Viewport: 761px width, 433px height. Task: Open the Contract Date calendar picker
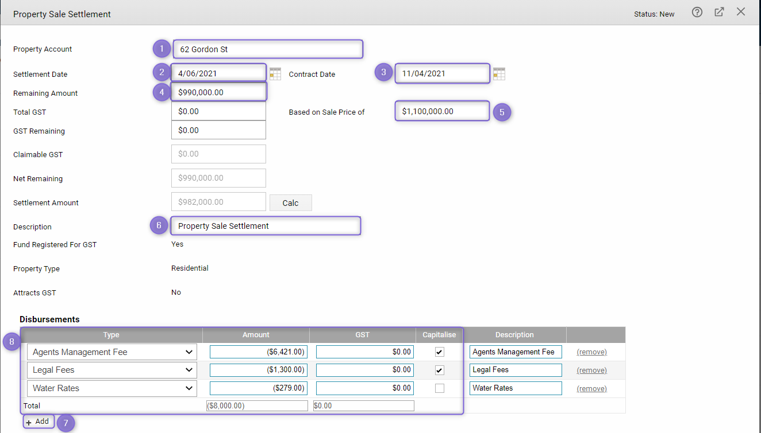click(x=499, y=73)
